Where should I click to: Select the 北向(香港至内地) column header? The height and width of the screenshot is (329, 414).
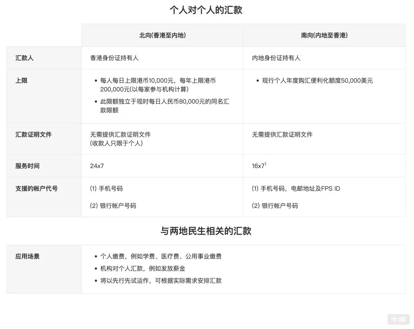(x=162, y=35)
